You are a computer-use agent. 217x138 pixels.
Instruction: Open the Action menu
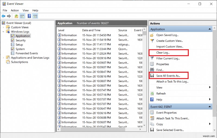pos(15,10)
